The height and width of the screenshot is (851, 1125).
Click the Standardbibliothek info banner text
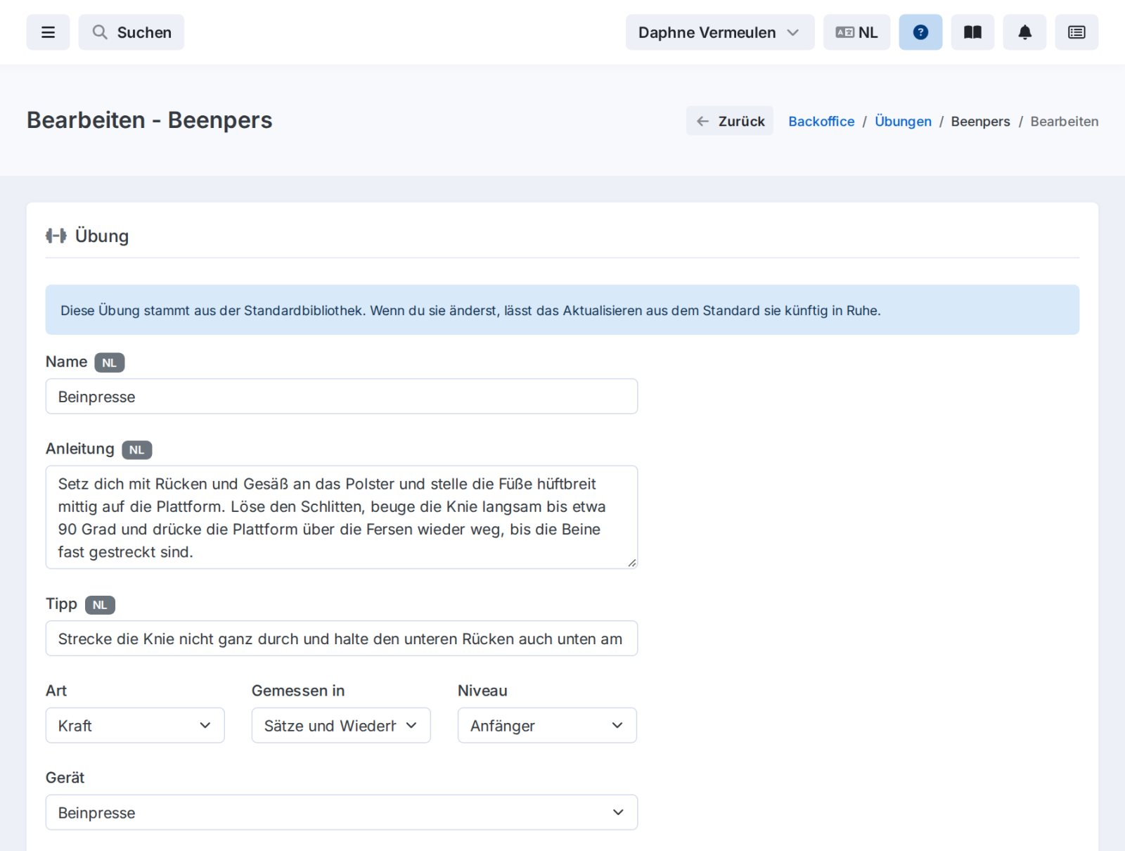(470, 310)
